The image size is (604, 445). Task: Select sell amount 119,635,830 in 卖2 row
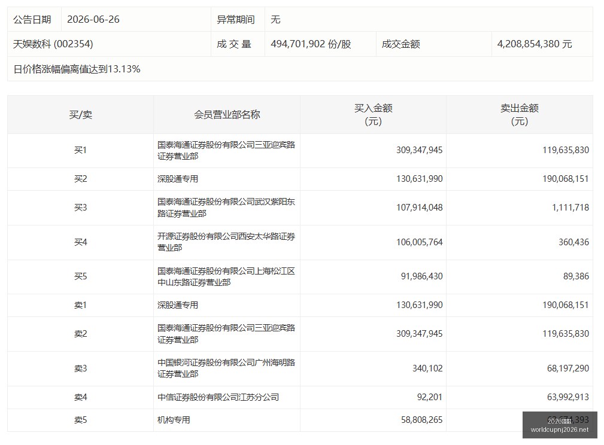(566, 334)
